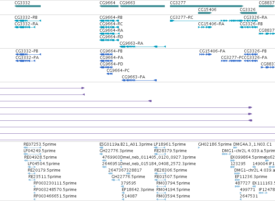Click protein label CG3332-PB

point(27,51)
